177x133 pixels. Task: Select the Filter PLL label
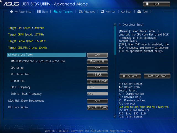click(x=18, y=81)
